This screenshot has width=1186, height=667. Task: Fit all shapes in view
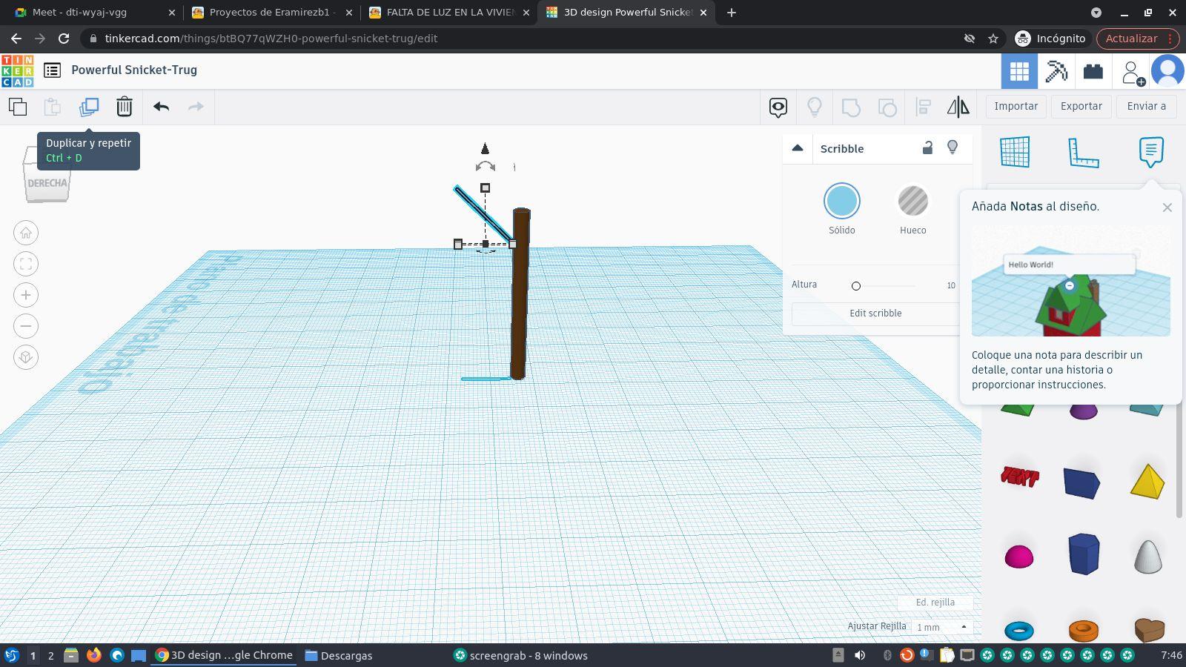26,264
